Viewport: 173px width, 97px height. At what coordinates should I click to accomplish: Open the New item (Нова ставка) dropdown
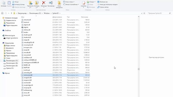69,2
